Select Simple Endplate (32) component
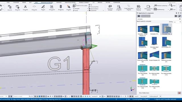The image size is (182, 102). coord(154,56)
